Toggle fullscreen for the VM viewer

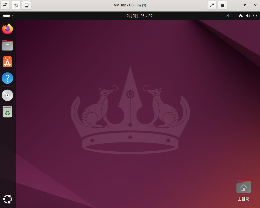212,5
